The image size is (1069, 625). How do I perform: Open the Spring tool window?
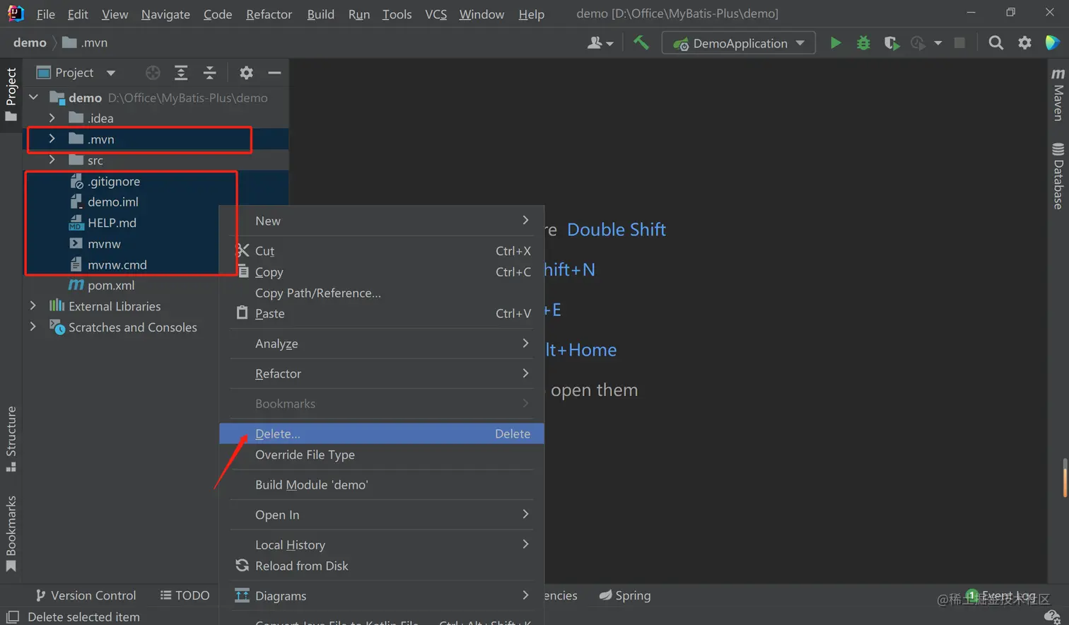pos(625,595)
